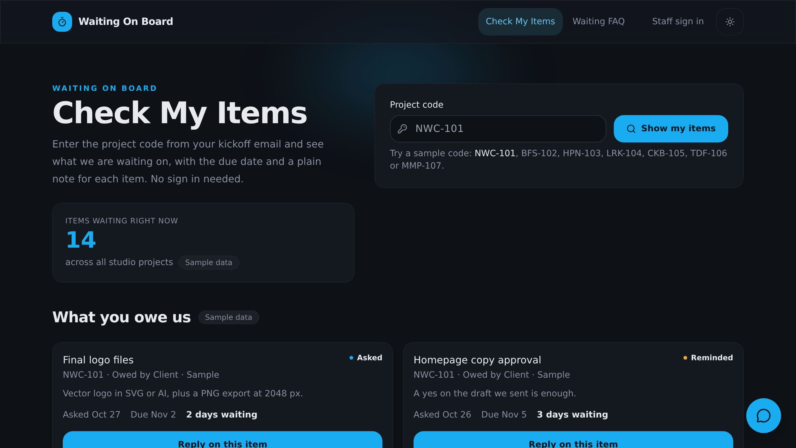Click the key icon in project code field
Image resolution: width=796 pixels, height=448 pixels.
pos(402,129)
